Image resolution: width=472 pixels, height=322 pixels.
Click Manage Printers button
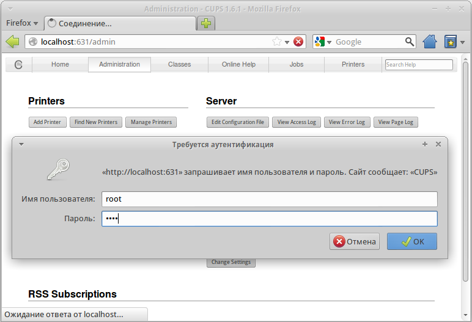pyautogui.click(x=151, y=122)
